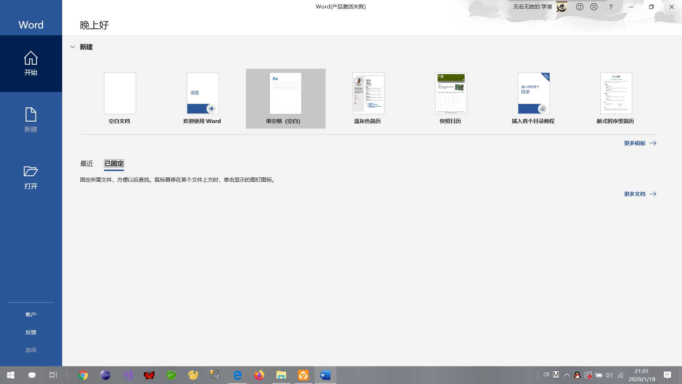Select the 蓝灰色简历 resume template
Image resolution: width=682 pixels, height=384 pixels.
(368, 94)
